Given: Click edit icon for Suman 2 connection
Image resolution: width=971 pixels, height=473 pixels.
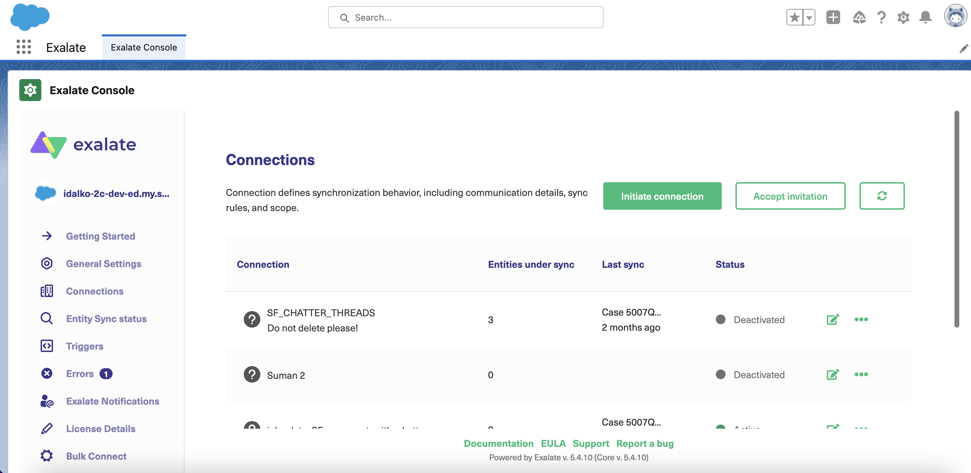Looking at the screenshot, I should [832, 374].
